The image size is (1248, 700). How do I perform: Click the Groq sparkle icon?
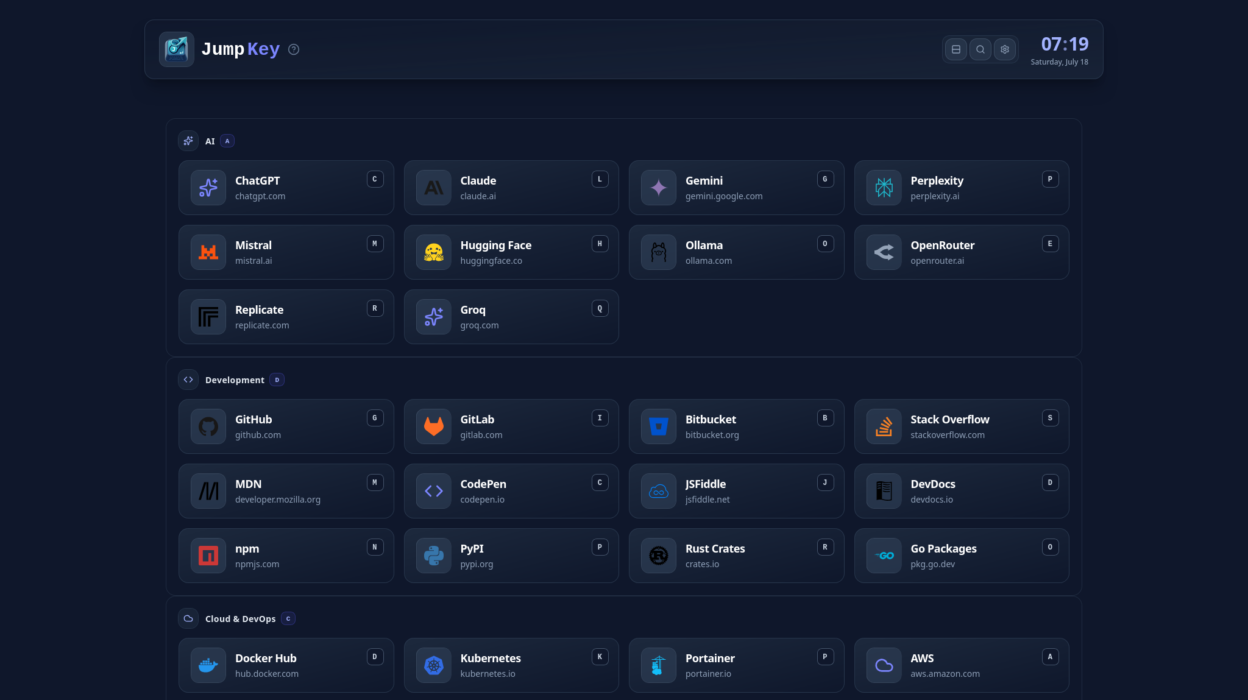[434, 317]
